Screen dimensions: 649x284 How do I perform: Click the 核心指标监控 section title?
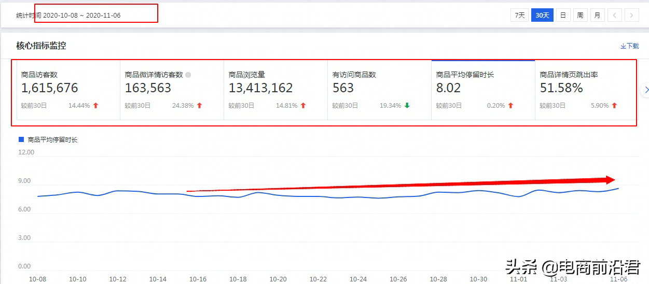41,46
